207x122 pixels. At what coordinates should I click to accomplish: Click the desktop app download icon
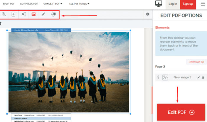(159, 4)
